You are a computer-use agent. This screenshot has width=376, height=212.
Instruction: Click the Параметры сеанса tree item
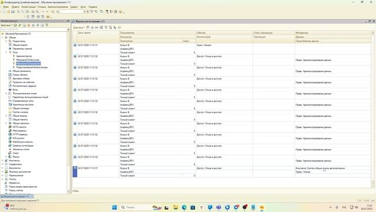tap(22, 48)
